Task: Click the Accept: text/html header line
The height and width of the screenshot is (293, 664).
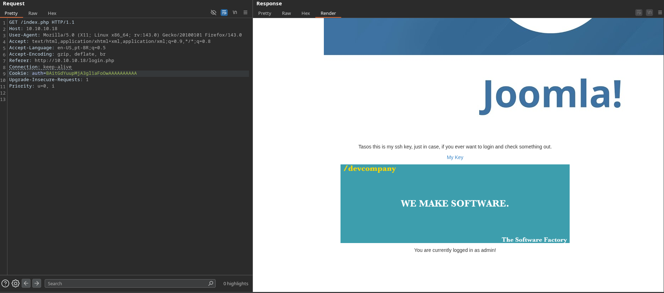Action: click(x=110, y=41)
